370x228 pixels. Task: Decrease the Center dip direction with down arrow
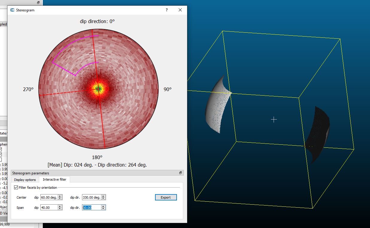(x=104, y=199)
